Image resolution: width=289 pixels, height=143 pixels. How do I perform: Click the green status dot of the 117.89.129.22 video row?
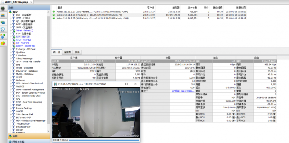coord(54,15)
